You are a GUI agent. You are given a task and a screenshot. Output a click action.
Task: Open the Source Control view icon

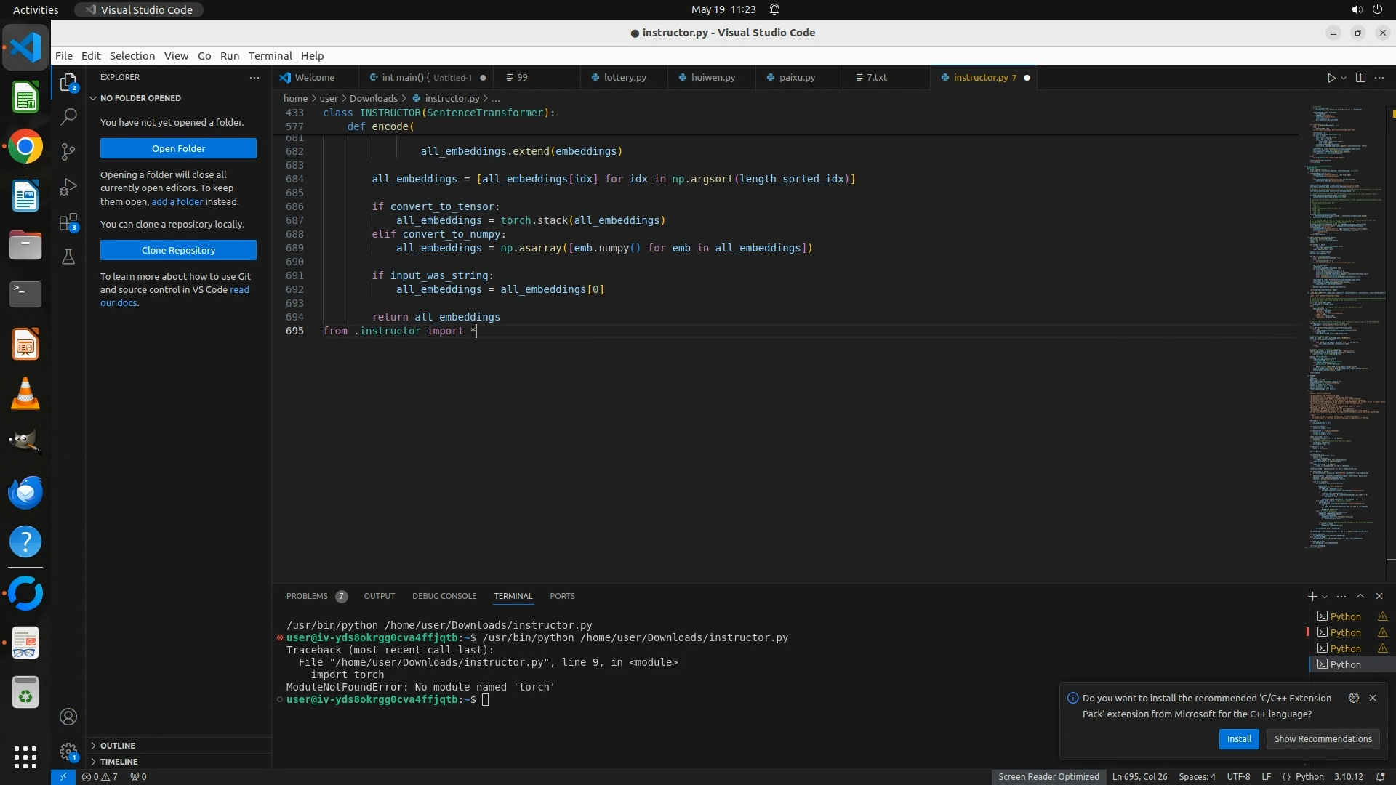point(68,151)
